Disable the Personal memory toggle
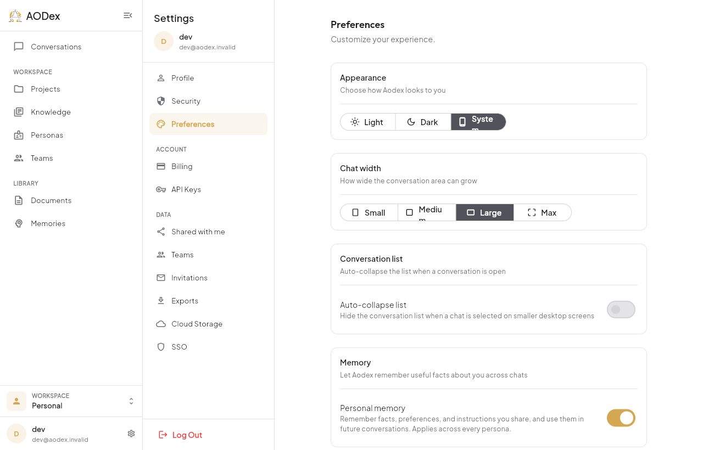The height and width of the screenshot is (450, 703). (x=621, y=418)
